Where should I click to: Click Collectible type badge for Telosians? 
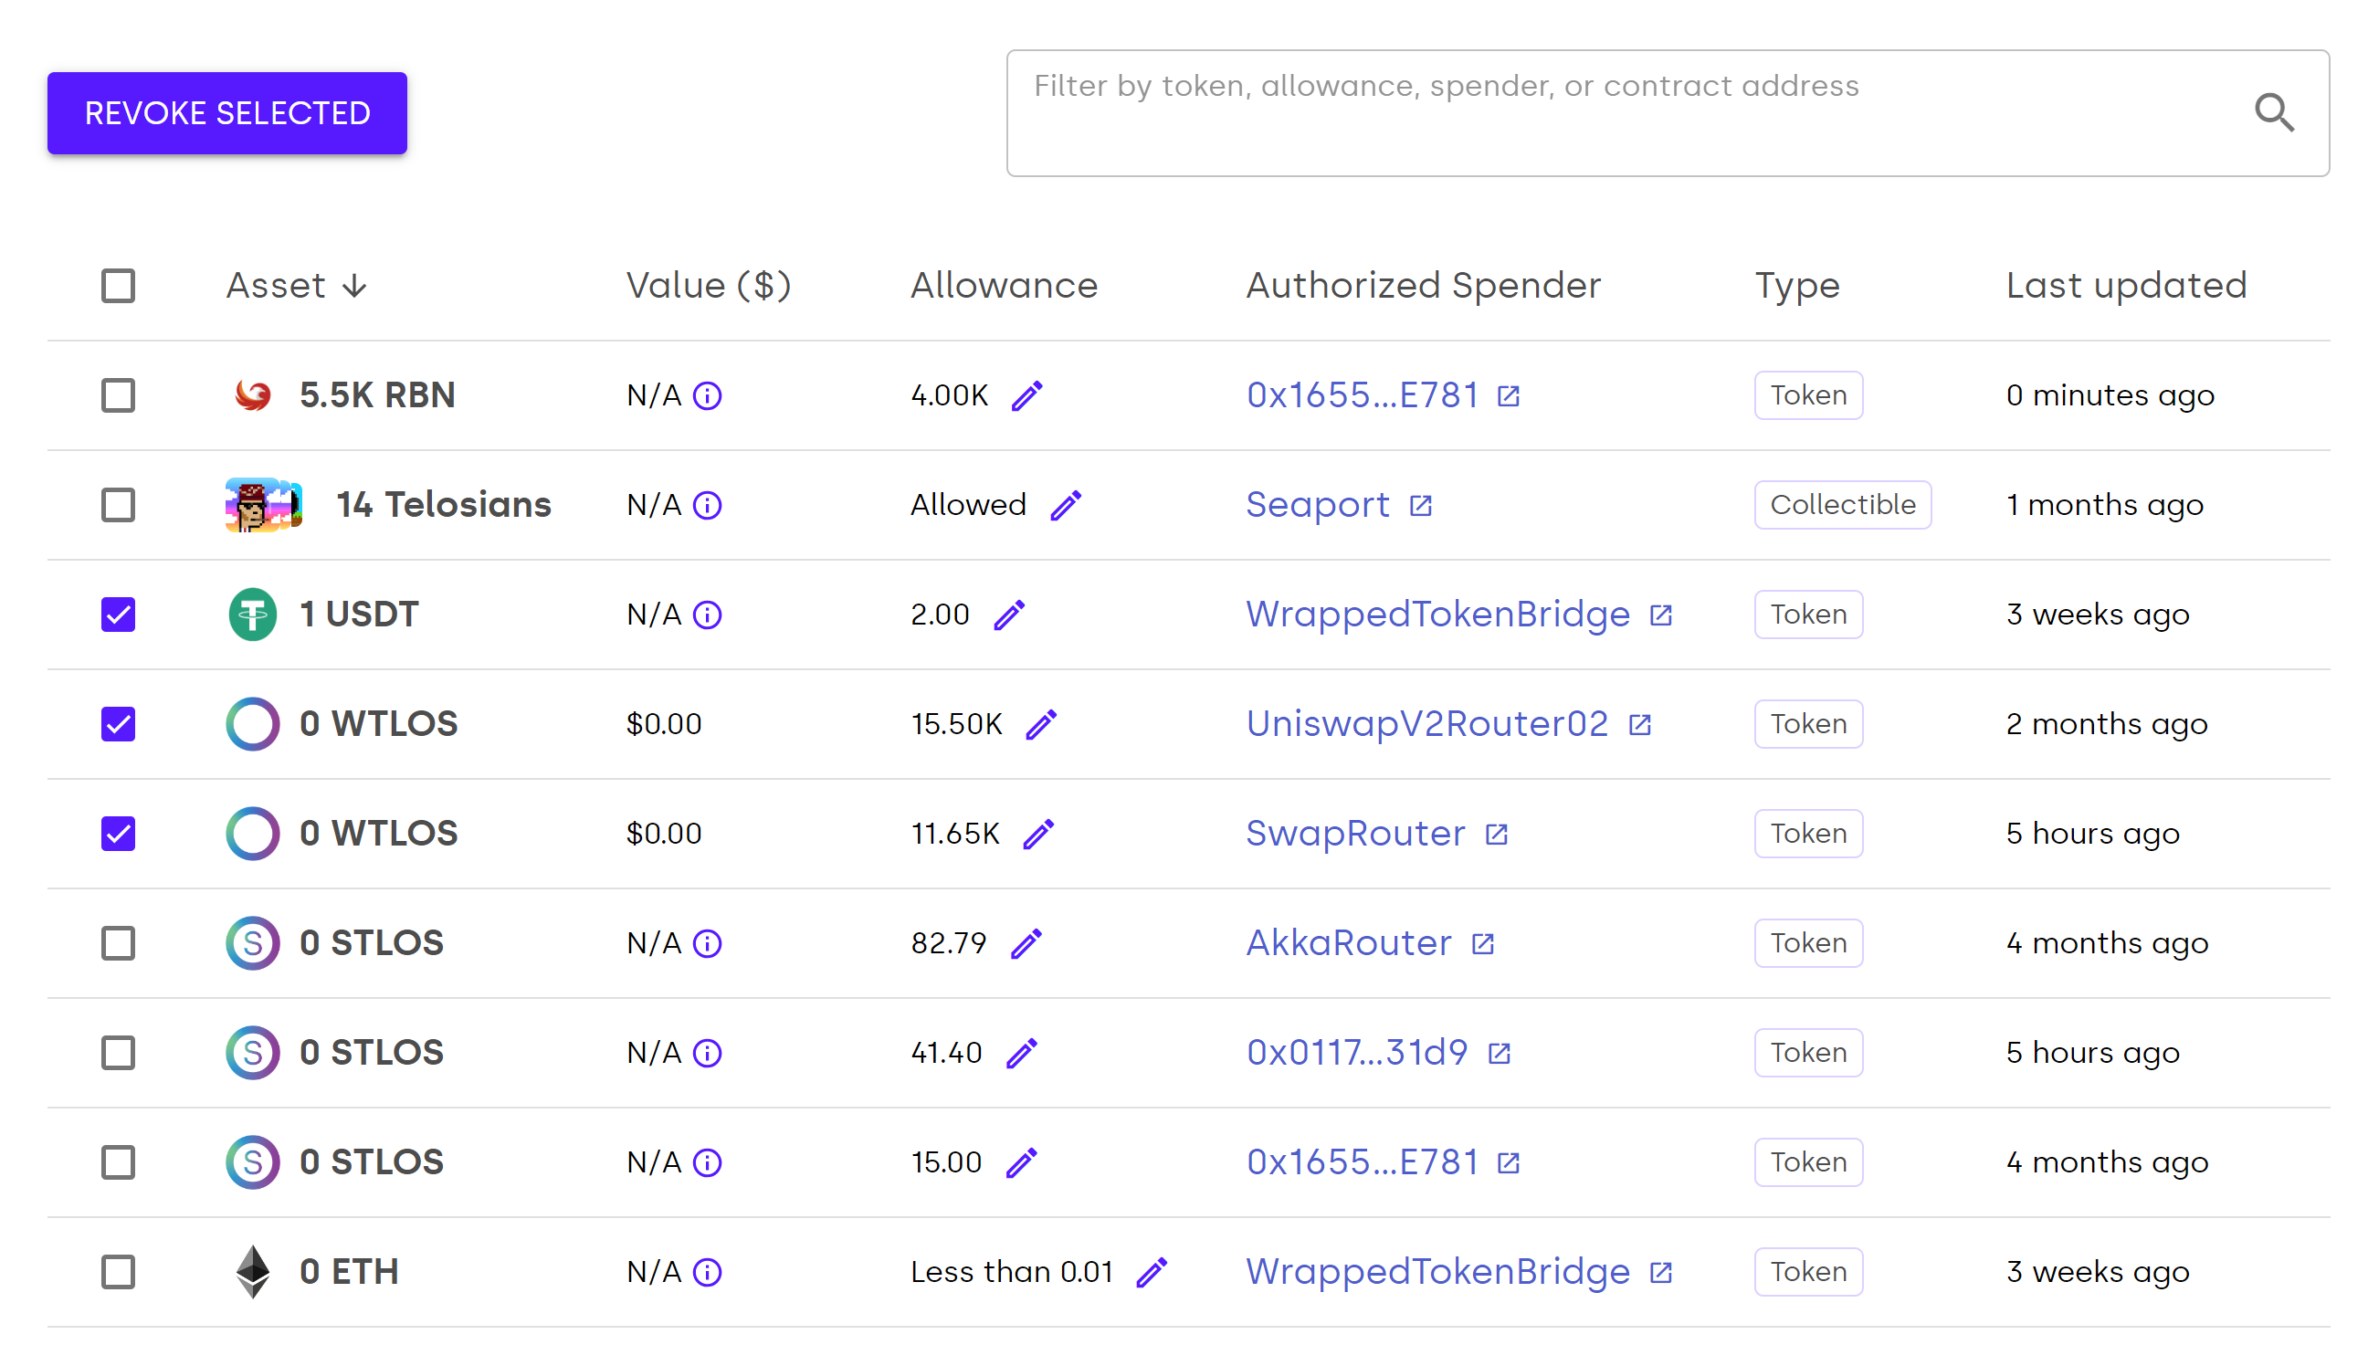click(x=1841, y=504)
